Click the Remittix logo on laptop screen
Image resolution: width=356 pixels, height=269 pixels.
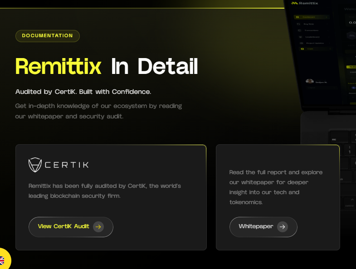point(304,3)
